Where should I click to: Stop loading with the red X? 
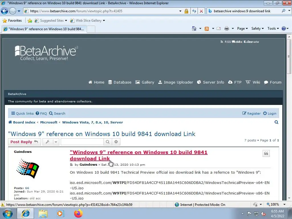tap(201, 11)
